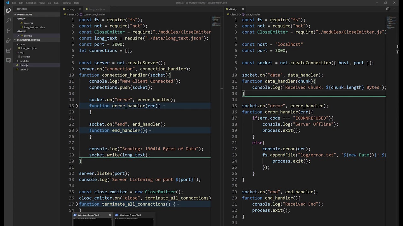Image resolution: width=403 pixels, height=226 pixels.
Task: Open the Remote Explorer view
Action: pos(9,61)
